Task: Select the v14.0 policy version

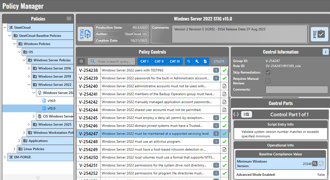Action: 51,100
